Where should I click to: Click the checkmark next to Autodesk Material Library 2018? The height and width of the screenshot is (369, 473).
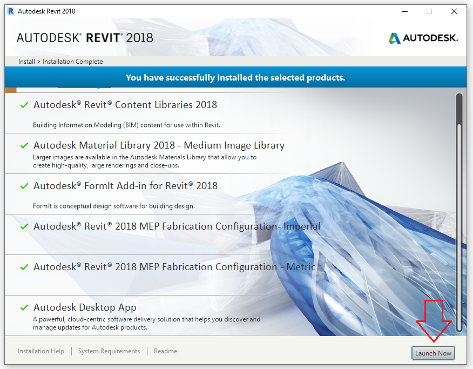[24, 145]
